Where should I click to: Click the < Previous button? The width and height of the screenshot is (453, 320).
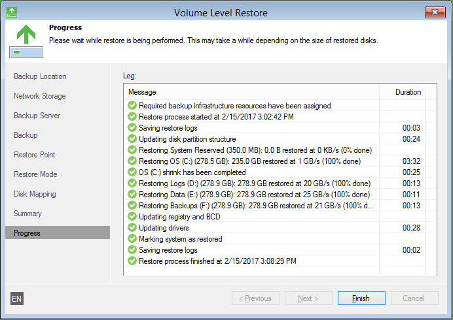coord(255,298)
